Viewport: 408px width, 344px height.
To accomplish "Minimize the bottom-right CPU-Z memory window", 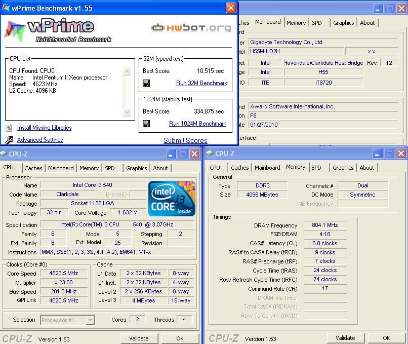I will pos(377,154).
